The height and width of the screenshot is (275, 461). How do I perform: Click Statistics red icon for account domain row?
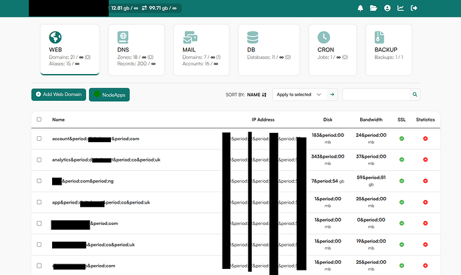tap(425, 139)
